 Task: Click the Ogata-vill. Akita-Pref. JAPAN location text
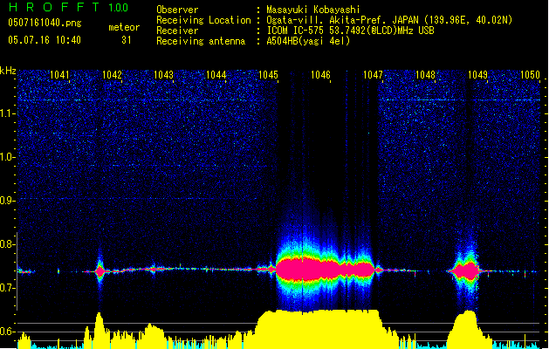point(389,20)
